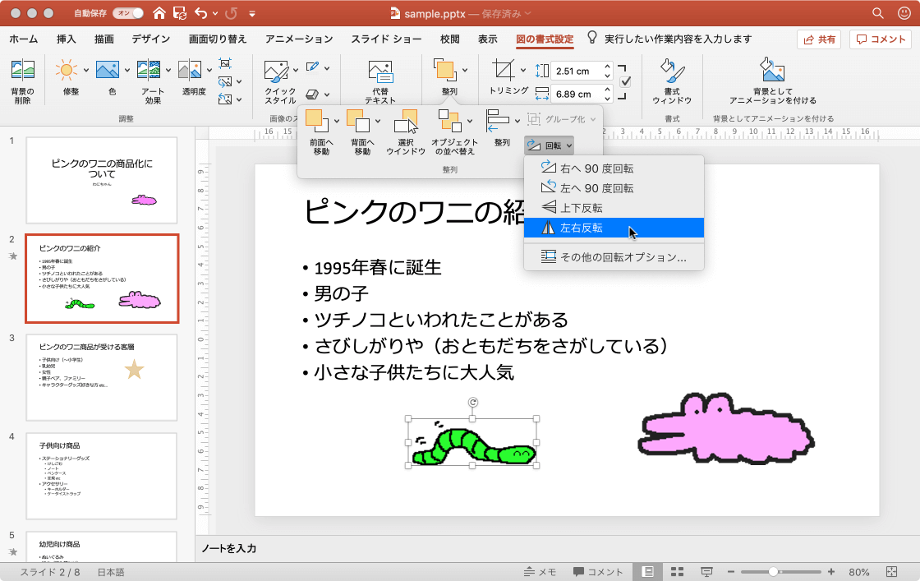
Task: Click the 共有 (Share) button
Action: 818,39
